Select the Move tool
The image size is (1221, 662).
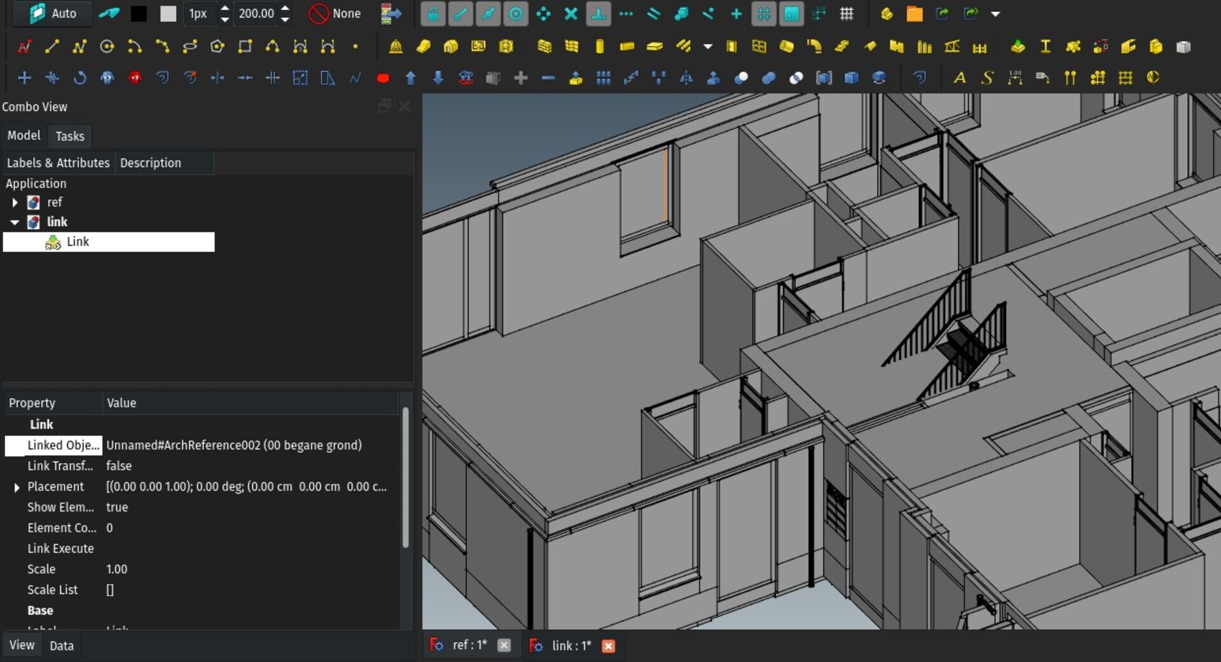tap(24, 78)
